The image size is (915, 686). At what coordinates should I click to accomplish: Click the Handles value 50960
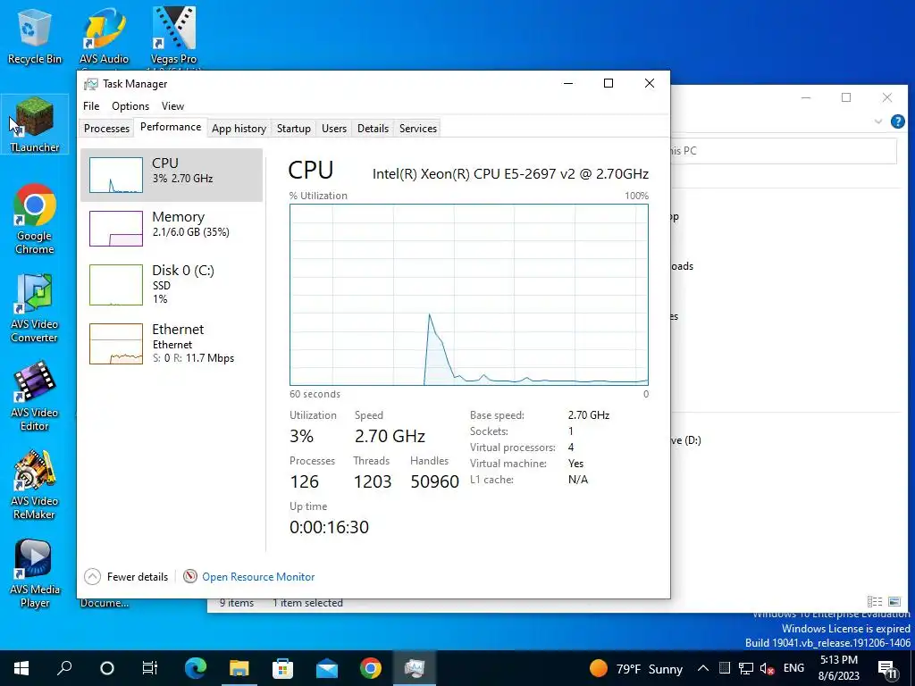tap(435, 481)
